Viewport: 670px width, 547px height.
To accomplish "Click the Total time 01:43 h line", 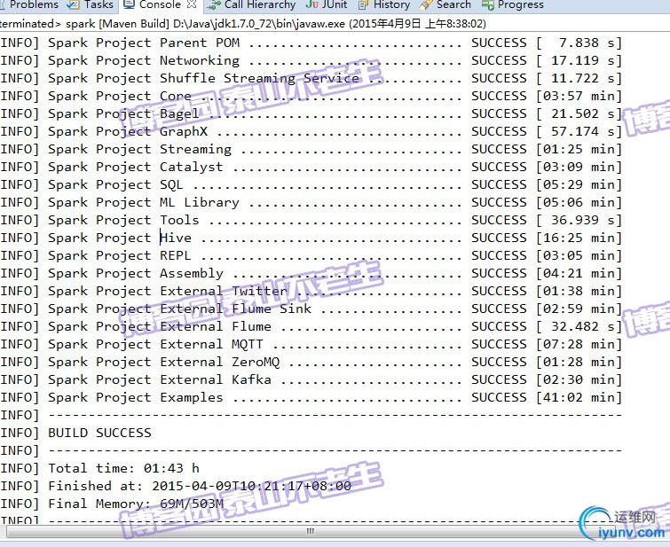I will click(x=99, y=468).
